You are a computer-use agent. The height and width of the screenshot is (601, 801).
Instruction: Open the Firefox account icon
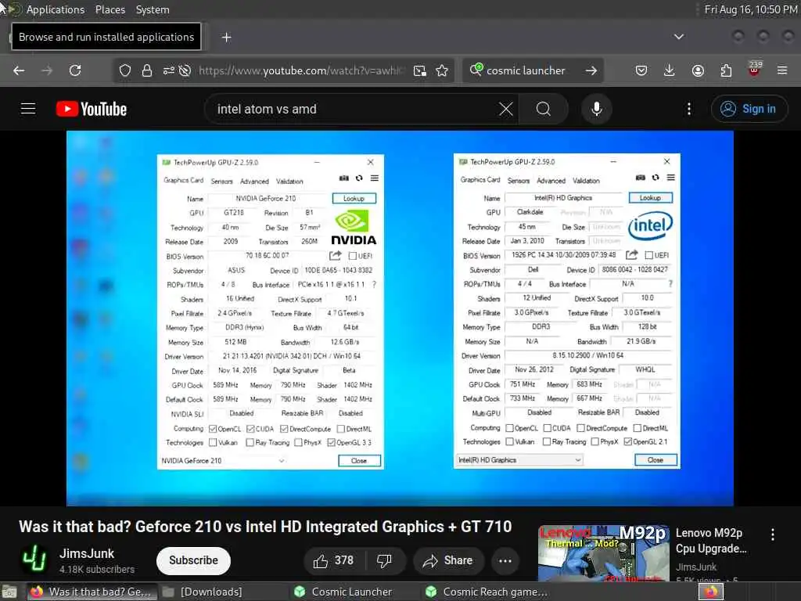698,70
